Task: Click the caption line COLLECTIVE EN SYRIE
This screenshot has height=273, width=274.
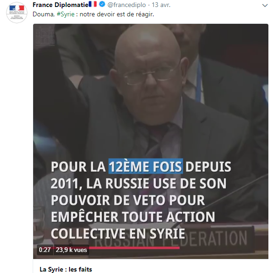Action: pos(118,233)
